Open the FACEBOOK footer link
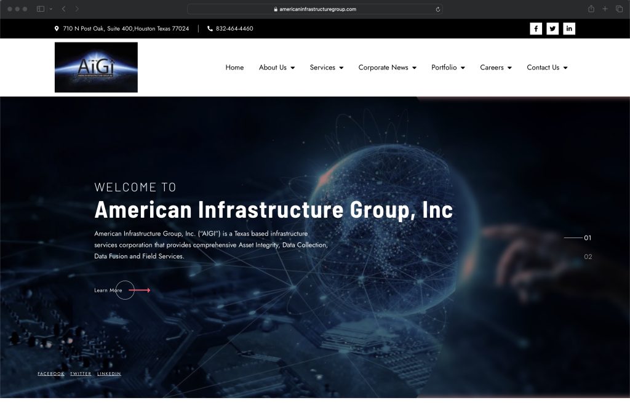The image size is (630, 403). [x=51, y=373]
